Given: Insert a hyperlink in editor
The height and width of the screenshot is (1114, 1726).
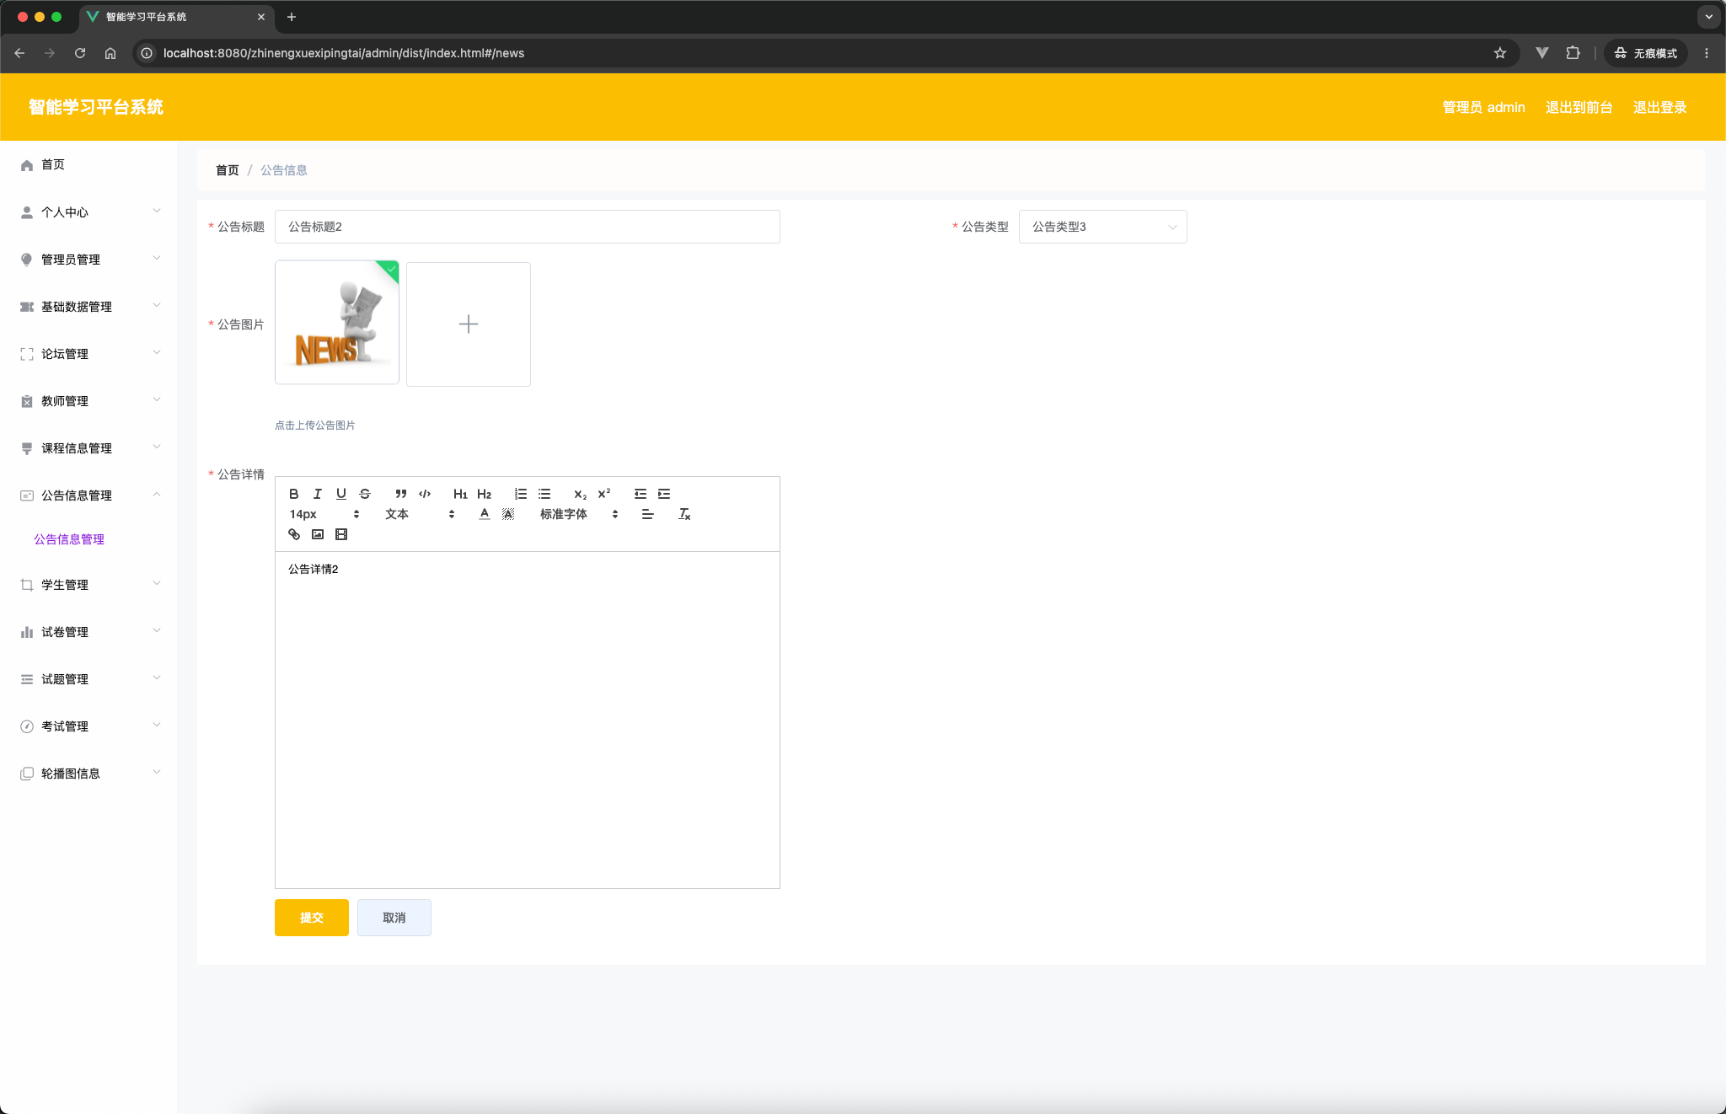Looking at the screenshot, I should 294,534.
